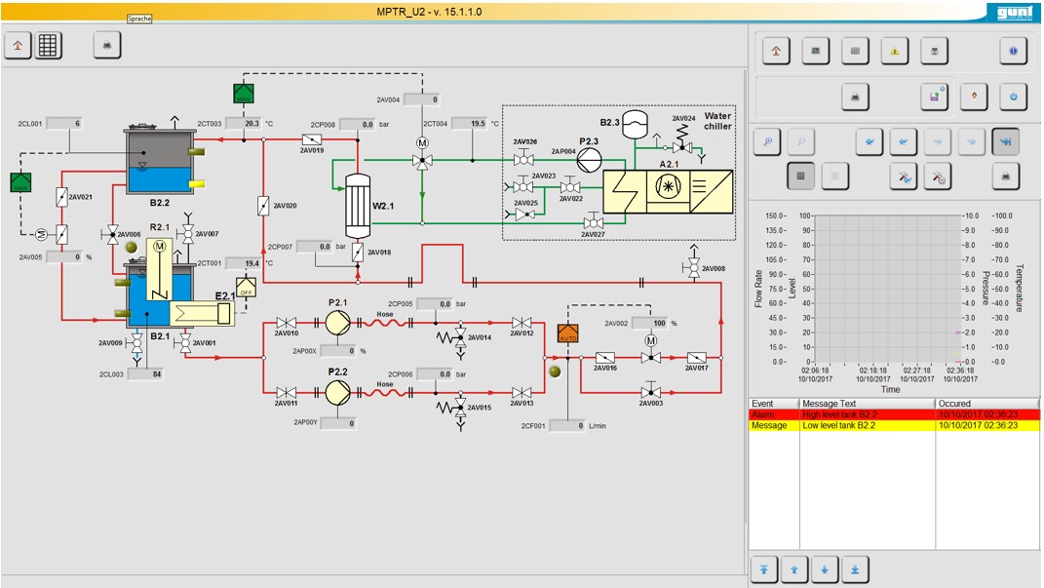Viewport: 1044px width, 588px height.
Task: Toggle the orange AUTO controller mode block
Action: pyautogui.click(x=568, y=333)
